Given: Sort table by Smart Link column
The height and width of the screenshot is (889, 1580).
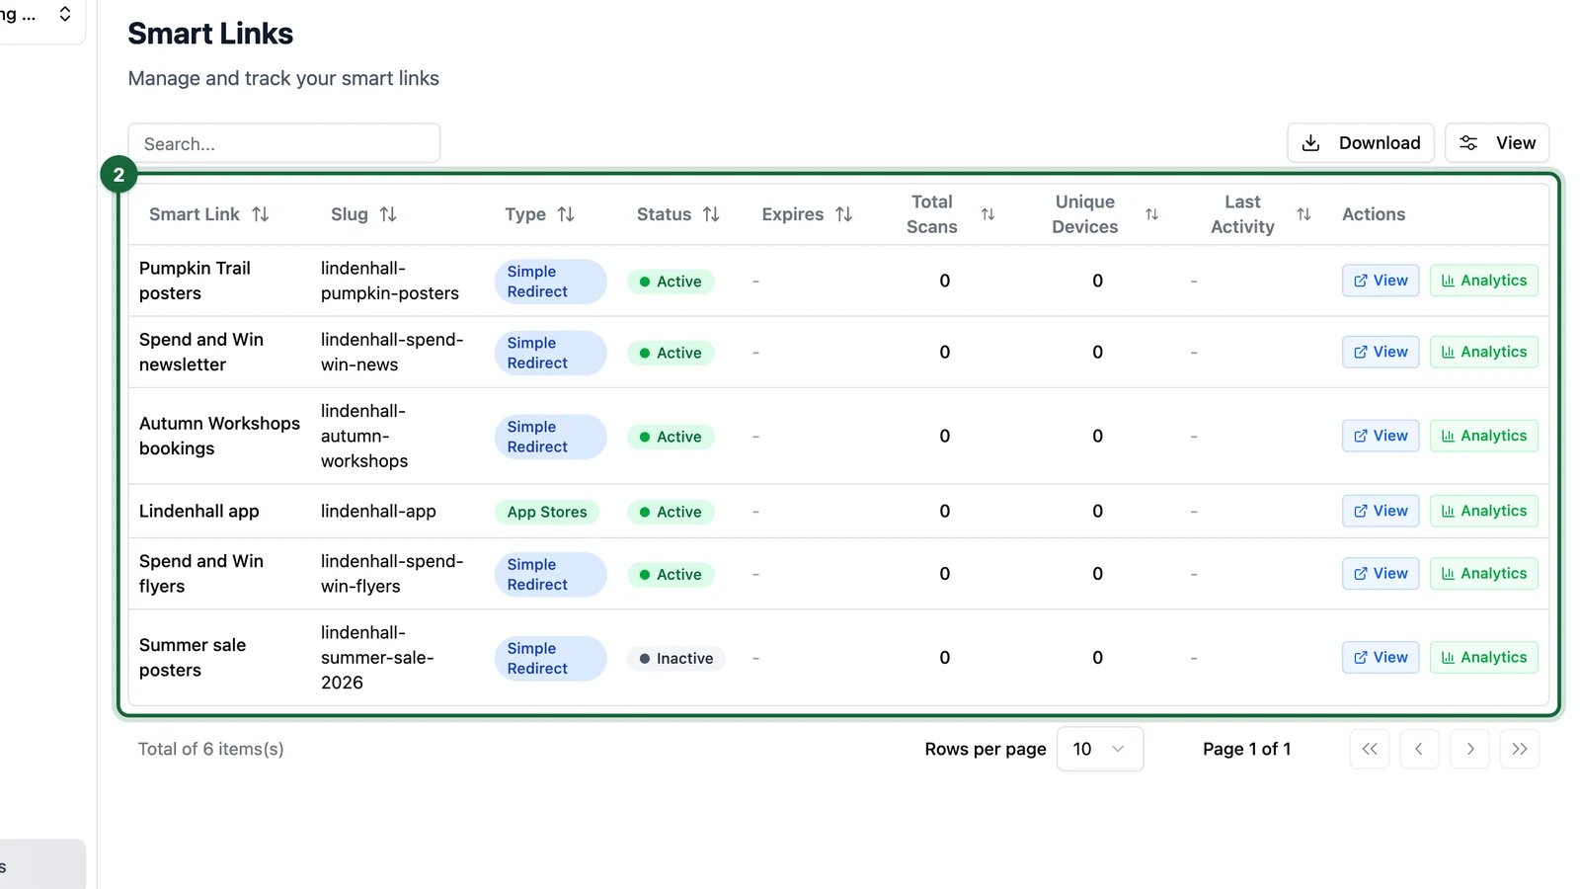Looking at the screenshot, I should click(x=208, y=214).
